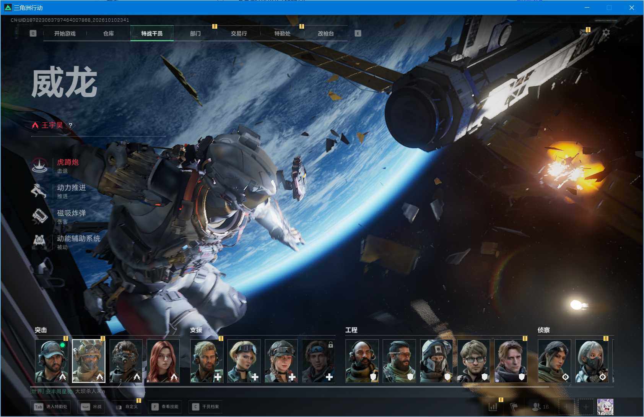The height and width of the screenshot is (417, 644).
Task: Select the red-haired assault operator portrait
Action: click(163, 361)
